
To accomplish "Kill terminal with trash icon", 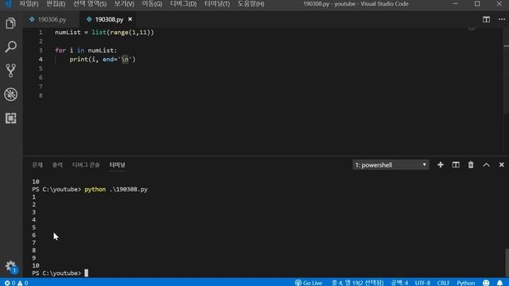I will click(471, 164).
